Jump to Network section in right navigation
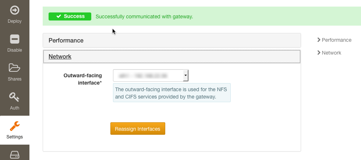Viewport: 361px width, 160px height. tap(331, 53)
